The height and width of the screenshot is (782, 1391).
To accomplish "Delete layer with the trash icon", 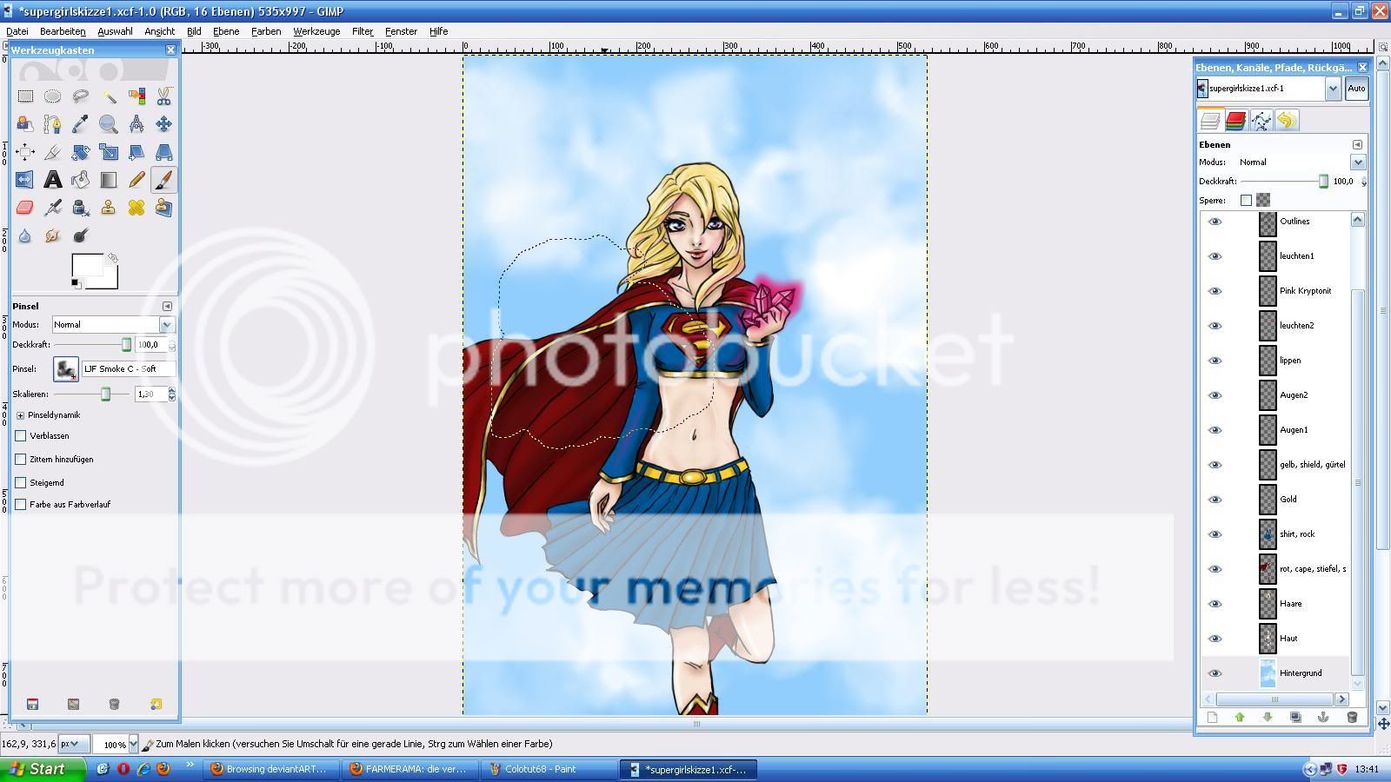I will [x=1351, y=717].
